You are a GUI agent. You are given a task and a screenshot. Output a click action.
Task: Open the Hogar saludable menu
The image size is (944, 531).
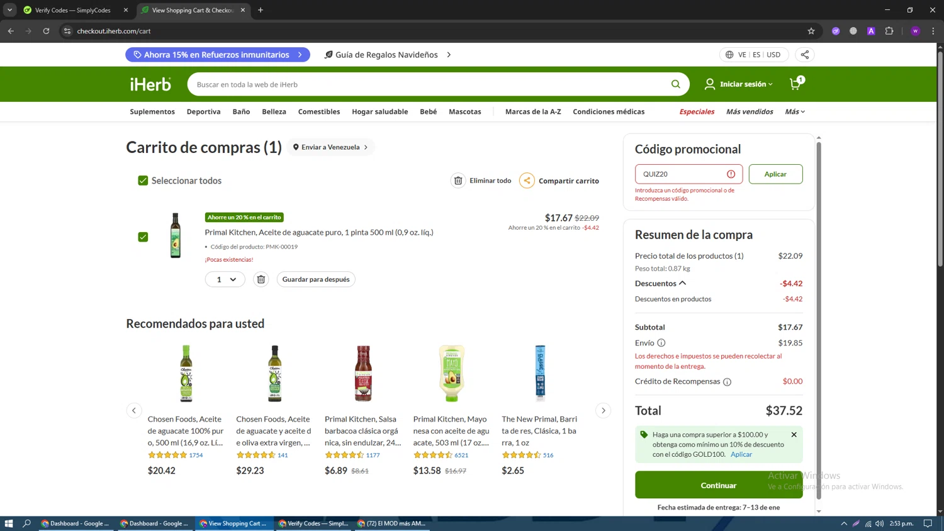(x=379, y=112)
